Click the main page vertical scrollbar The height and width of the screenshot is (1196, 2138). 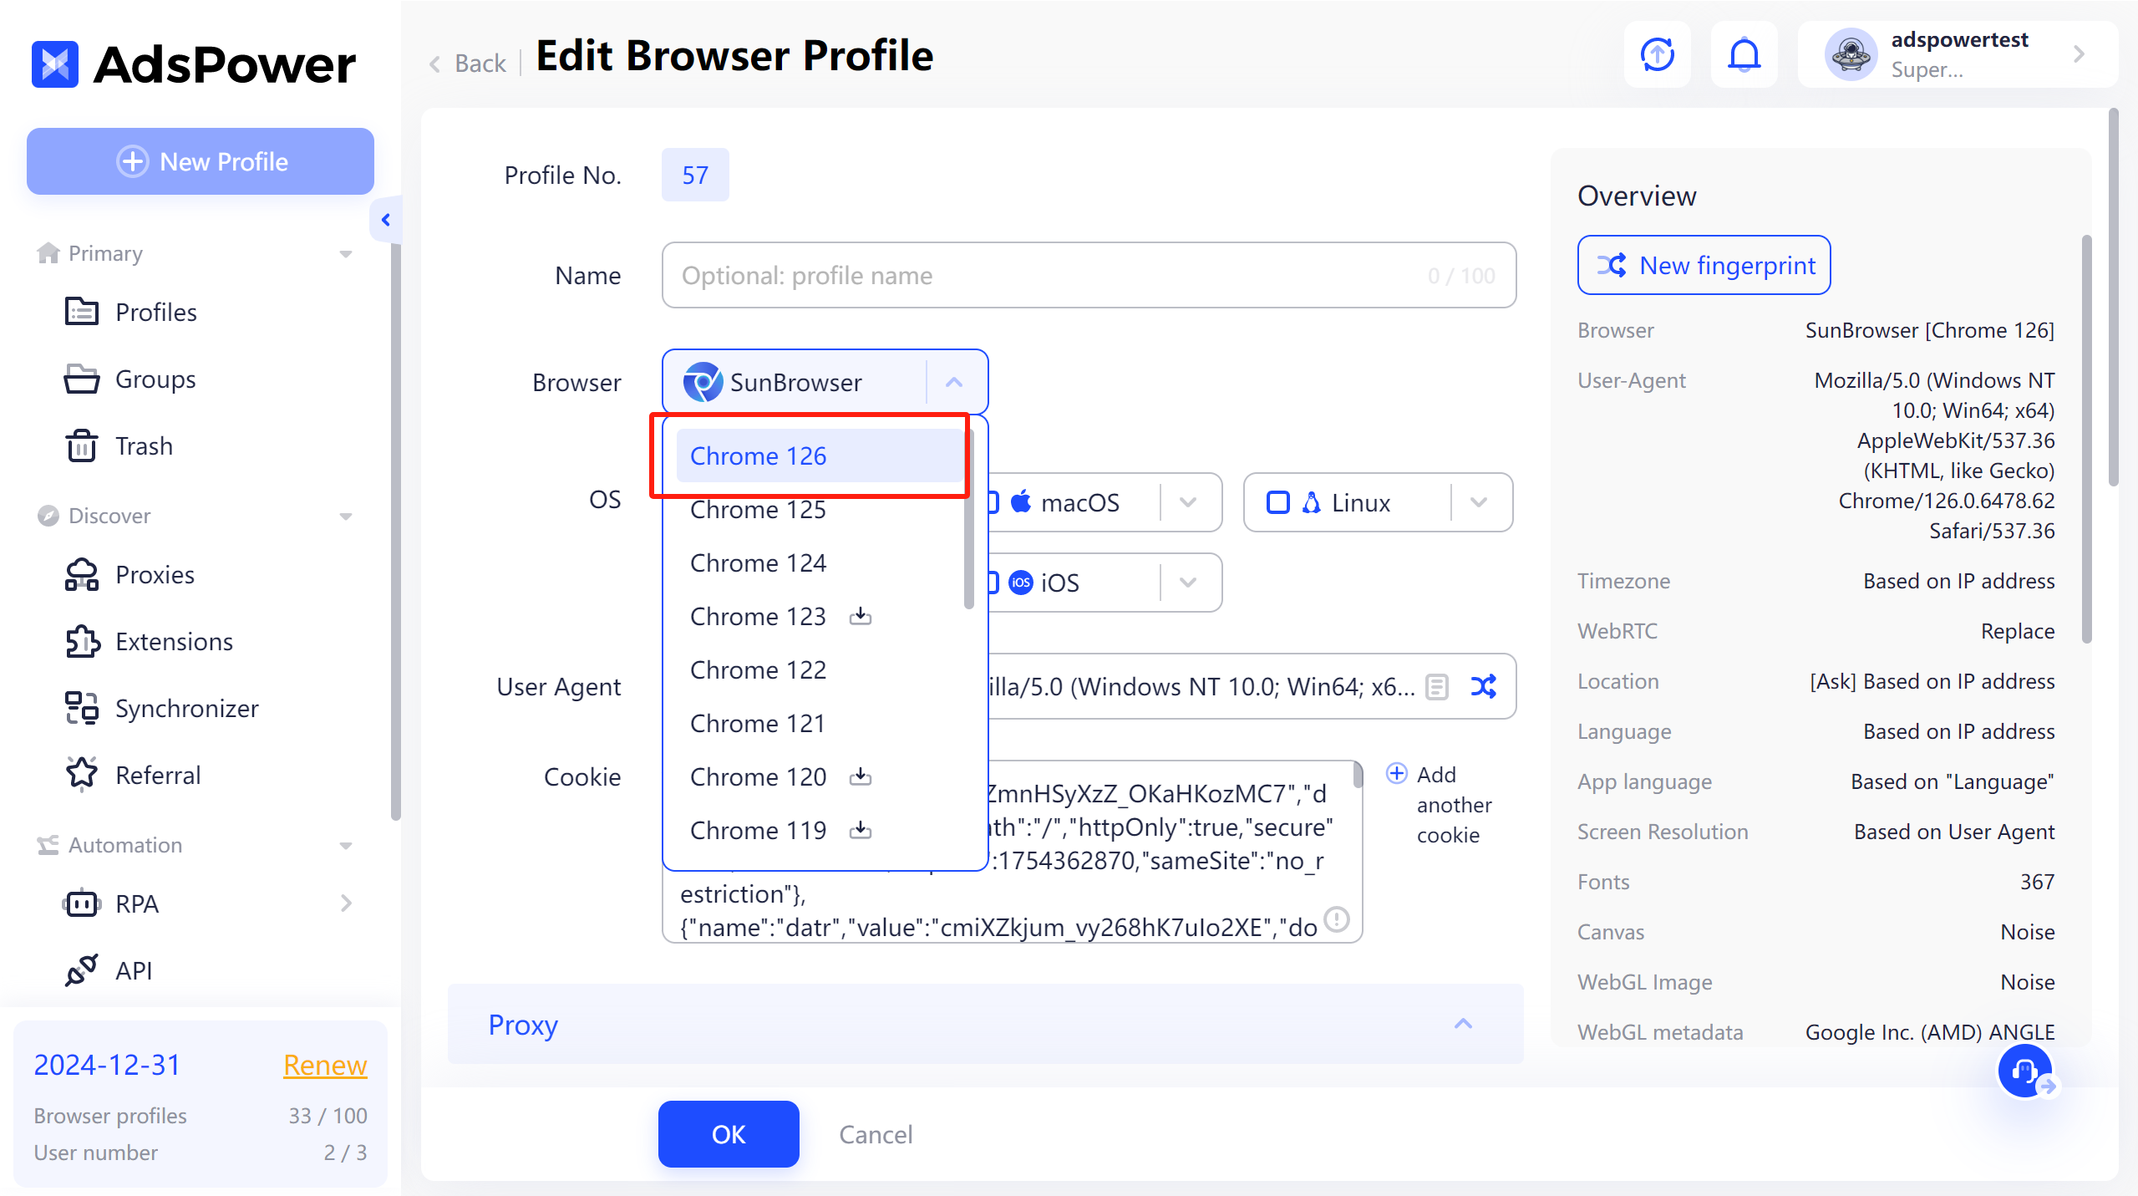click(2113, 297)
